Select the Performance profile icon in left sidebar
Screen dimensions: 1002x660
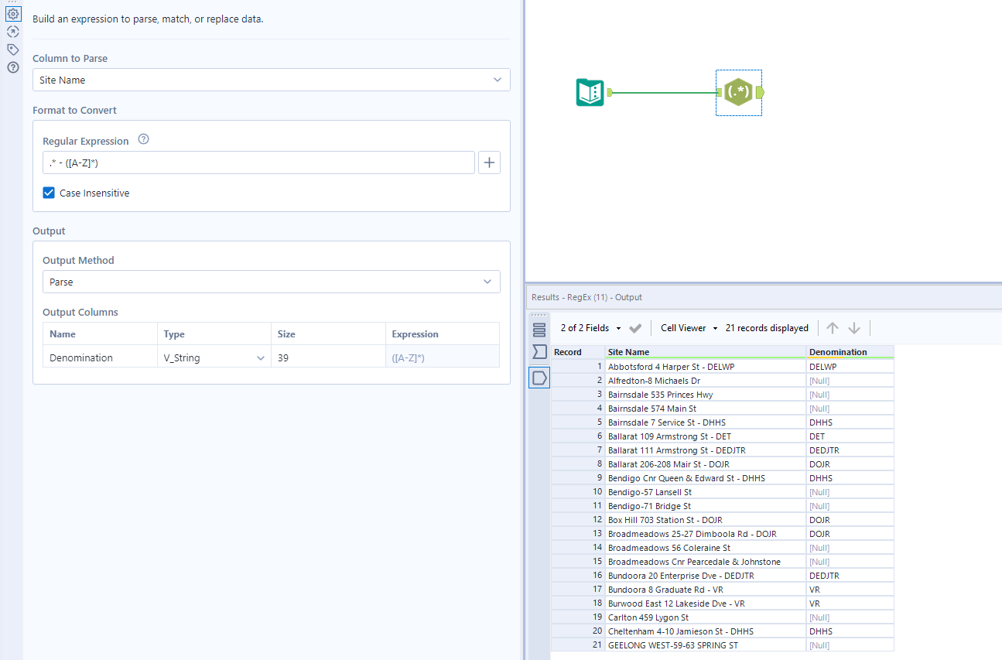12,32
